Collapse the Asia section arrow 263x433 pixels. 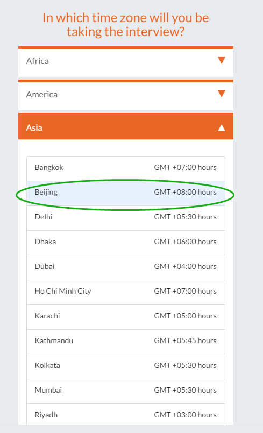(x=221, y=128)
